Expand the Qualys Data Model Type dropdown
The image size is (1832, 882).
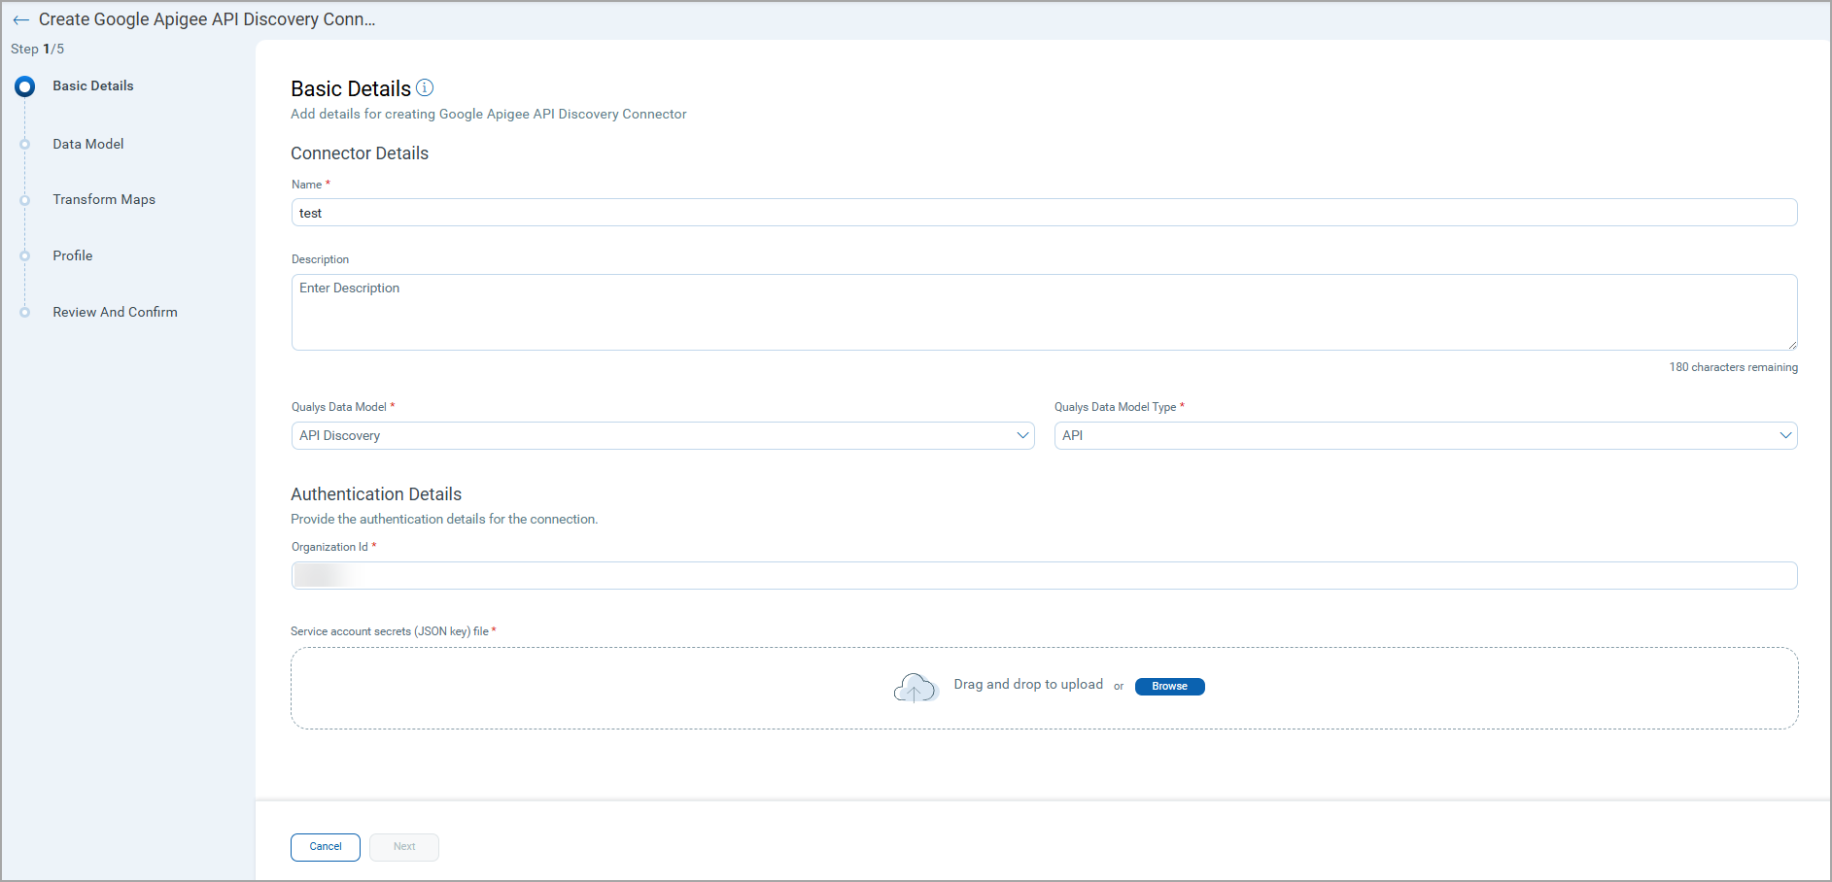(1425, 436)
